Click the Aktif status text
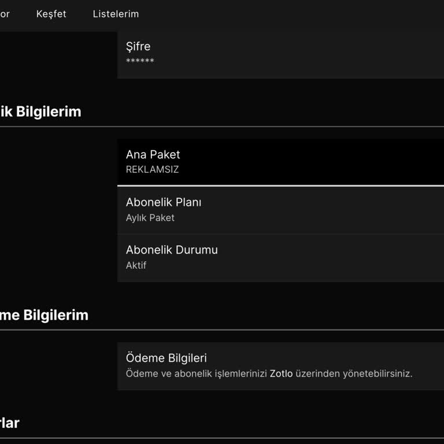The height and width of the screenshot is (444, 444). (x=136, y=265)
